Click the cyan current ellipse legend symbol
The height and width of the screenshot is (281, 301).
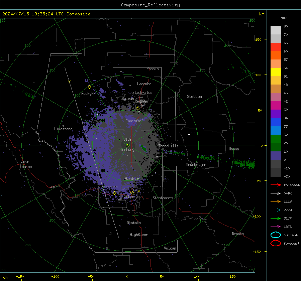276,235
